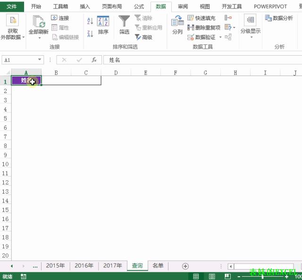Toggle the Filter (筛选) funnel
302x280 pixels.
(x=124, y=25)
